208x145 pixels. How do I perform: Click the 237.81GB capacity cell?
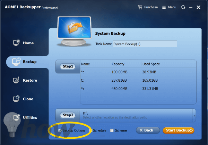(x=119, y=80)
